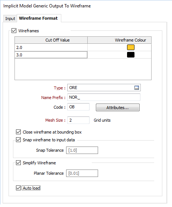Uncheck the Auto load checkbox
This screenshot has height=207, width=172.
click(18, 188)
